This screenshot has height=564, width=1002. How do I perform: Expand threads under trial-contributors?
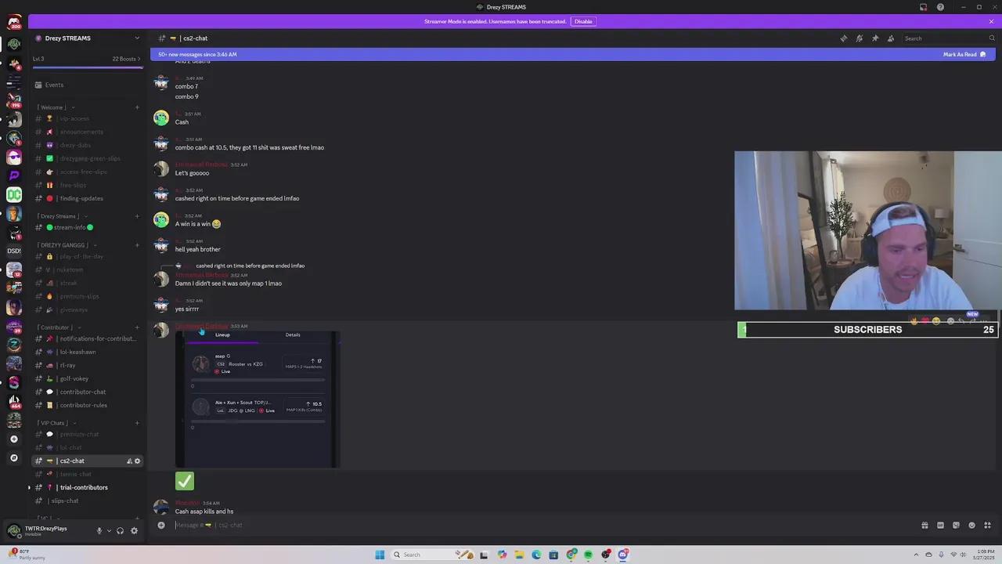(30, 487)
